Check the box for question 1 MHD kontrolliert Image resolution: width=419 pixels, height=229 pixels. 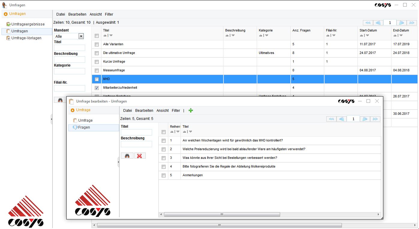coord(163,141)
